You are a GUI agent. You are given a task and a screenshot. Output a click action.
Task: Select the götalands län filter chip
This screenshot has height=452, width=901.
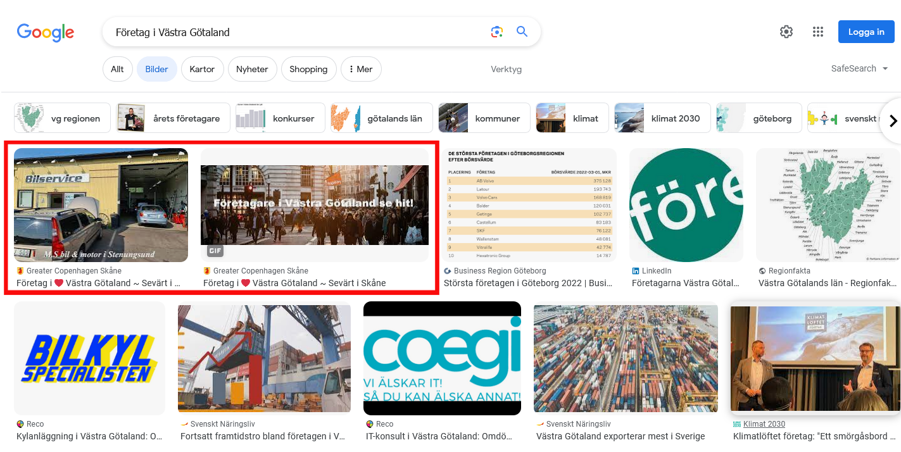pos(382,118)
